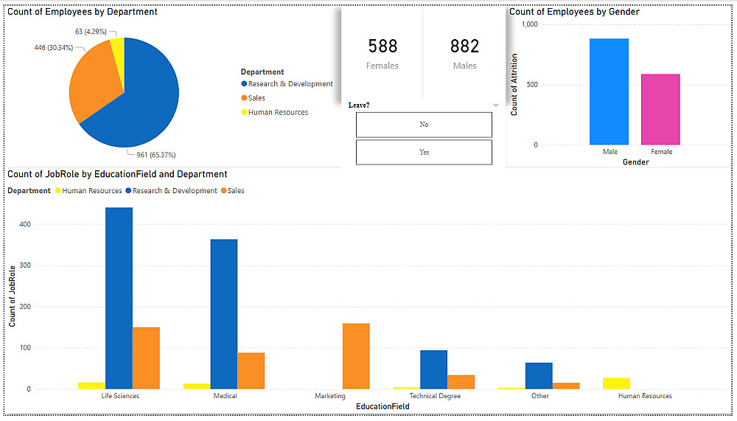Click the Count of Attrition axis title
This screenshot has width=737, height=421.
point(514,85)
